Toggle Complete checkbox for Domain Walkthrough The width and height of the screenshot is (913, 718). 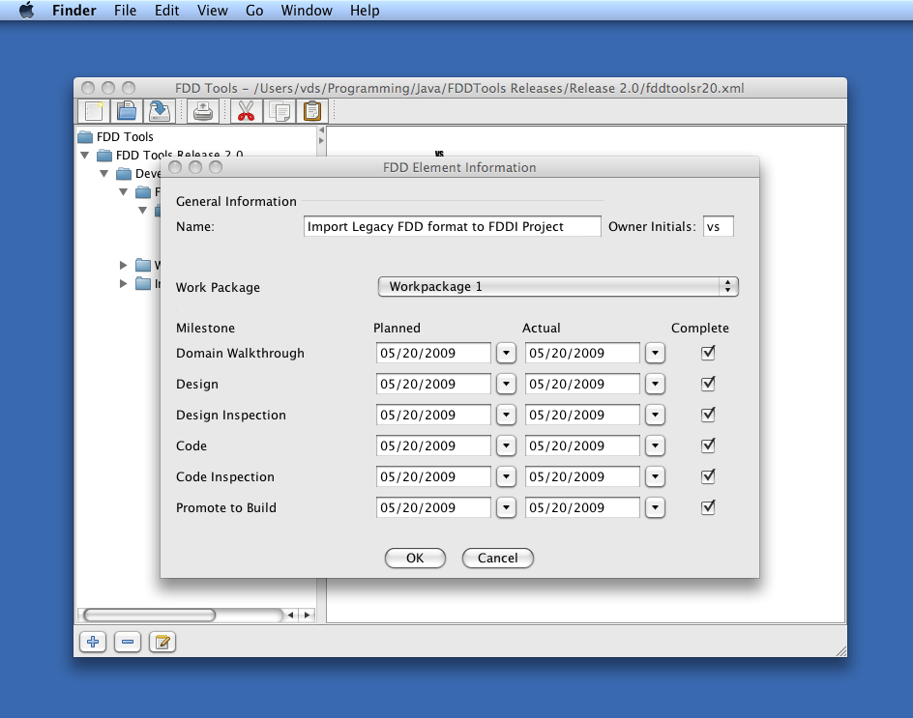click(708, 353)
